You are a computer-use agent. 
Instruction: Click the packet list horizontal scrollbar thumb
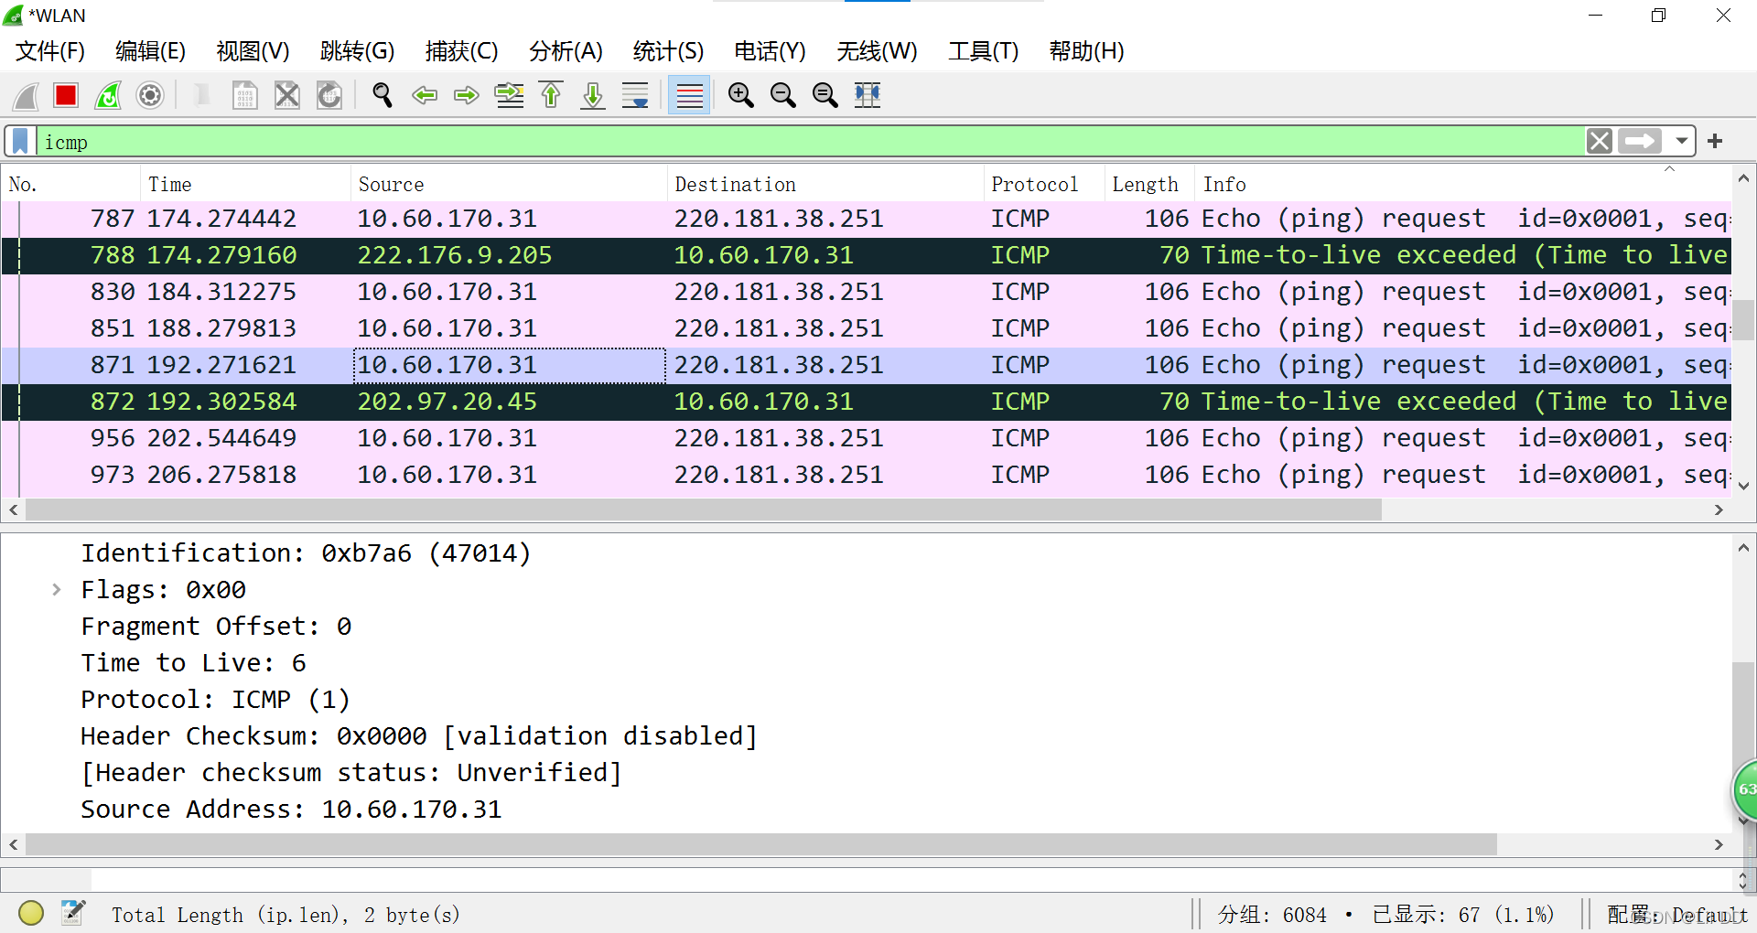coord(703,509)
